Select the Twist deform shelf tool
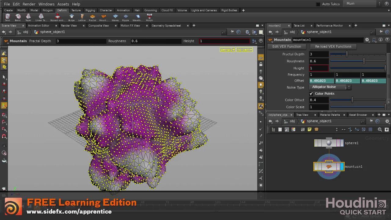 pyautogui.click(x=7, y=17)
